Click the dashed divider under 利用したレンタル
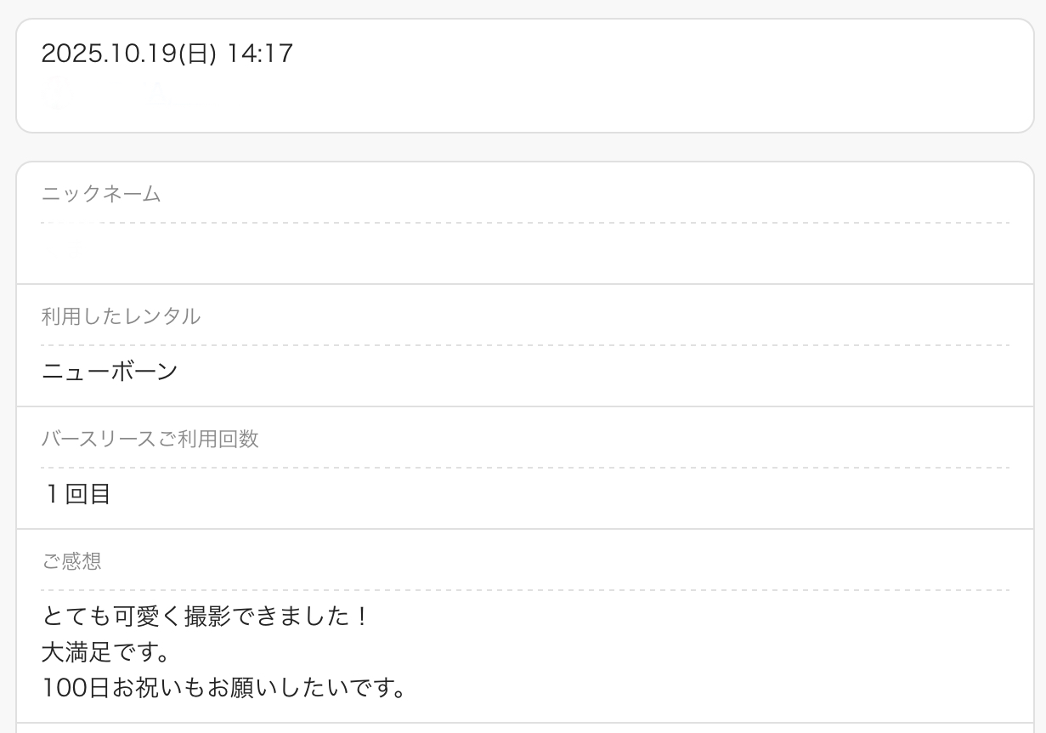 click(x=524, y=345)
